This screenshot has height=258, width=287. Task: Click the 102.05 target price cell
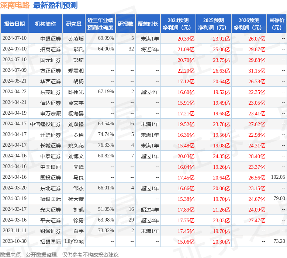click(278, 177)
